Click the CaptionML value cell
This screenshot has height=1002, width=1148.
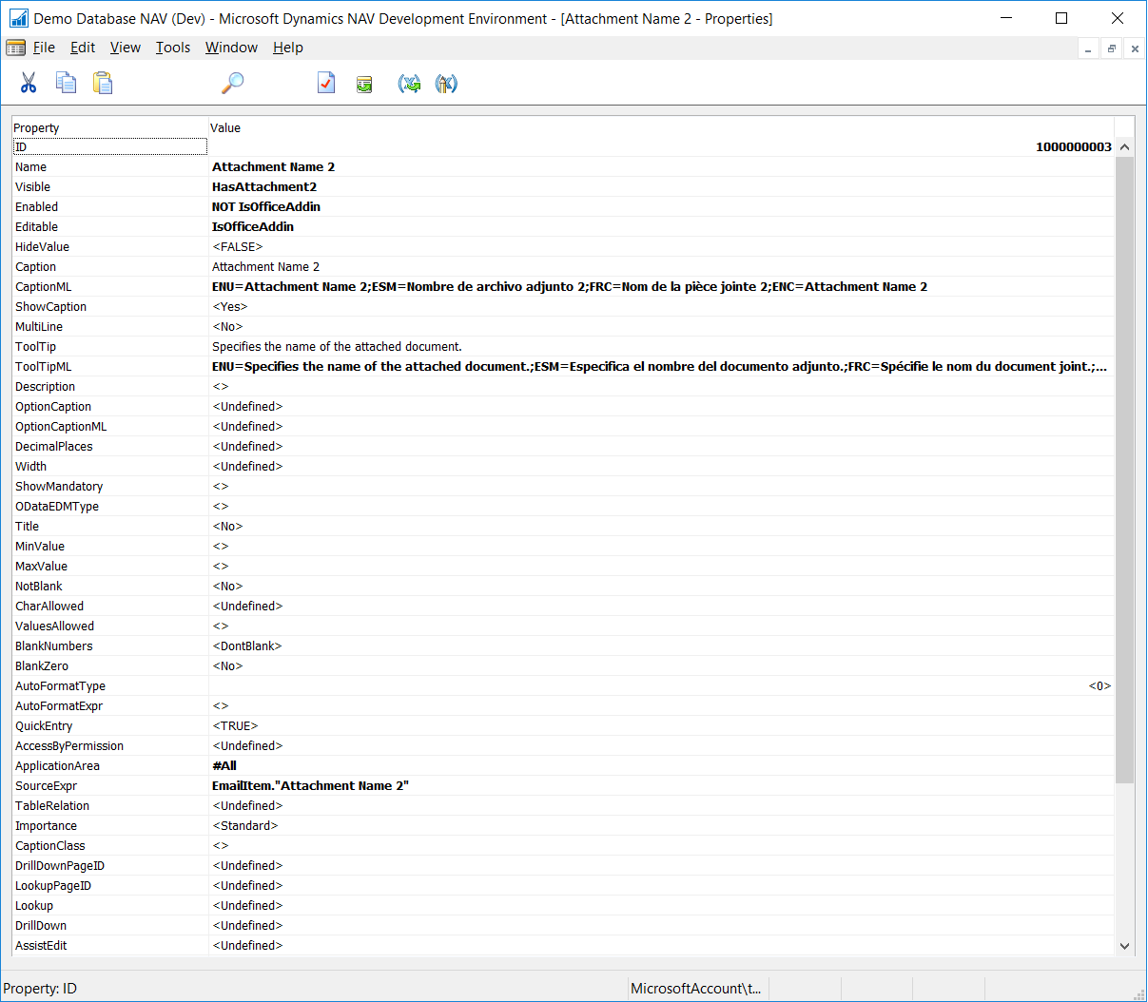tap(569, 287)
